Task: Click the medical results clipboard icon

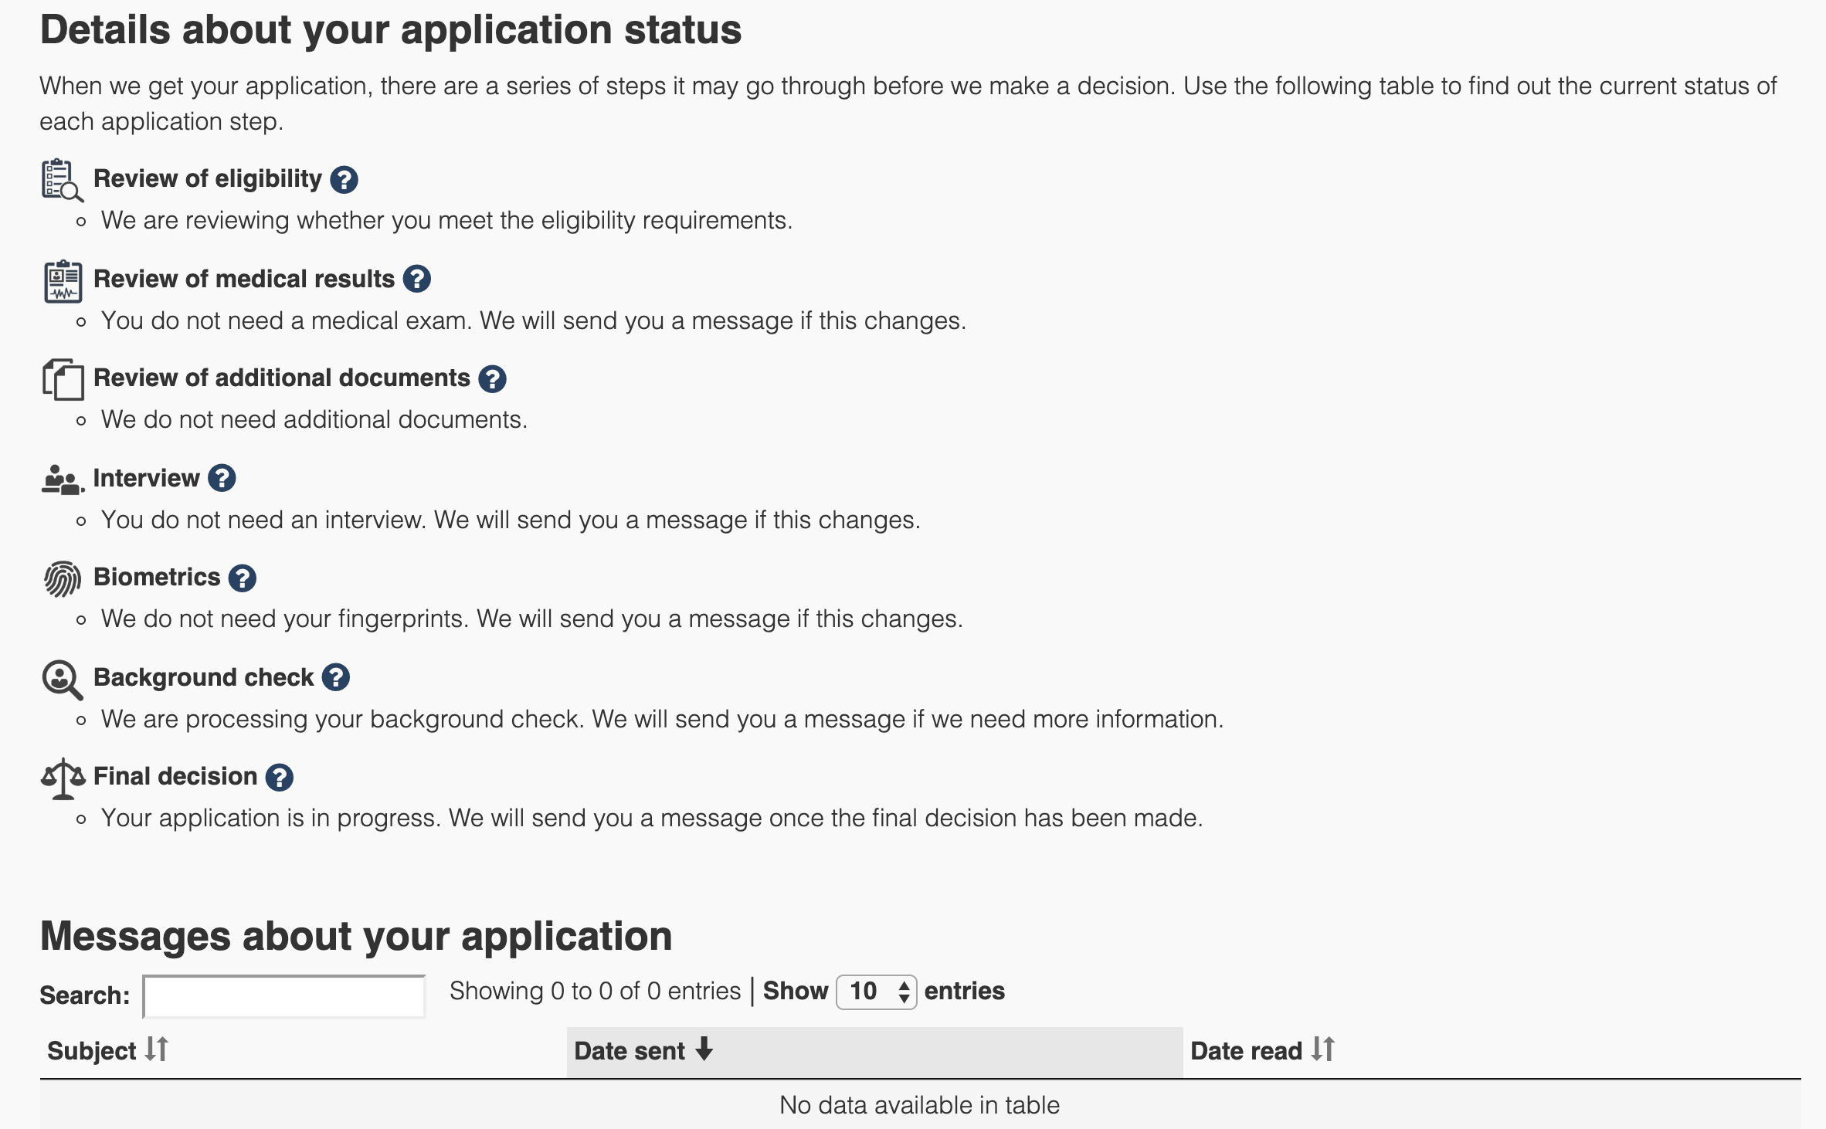Action: click(x=63, y=281)
